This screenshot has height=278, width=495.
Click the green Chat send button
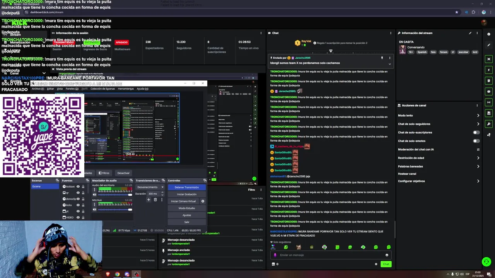click(386, 264)
